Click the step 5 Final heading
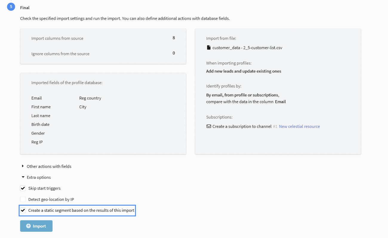The width and height of the screenshot is (388, 238). pos(25,8)
